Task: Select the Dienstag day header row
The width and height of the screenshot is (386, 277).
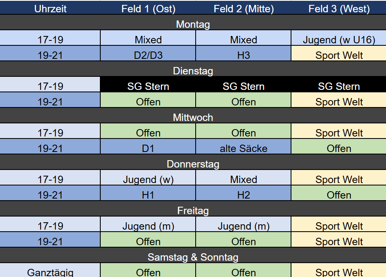Action: click(193, 71)
